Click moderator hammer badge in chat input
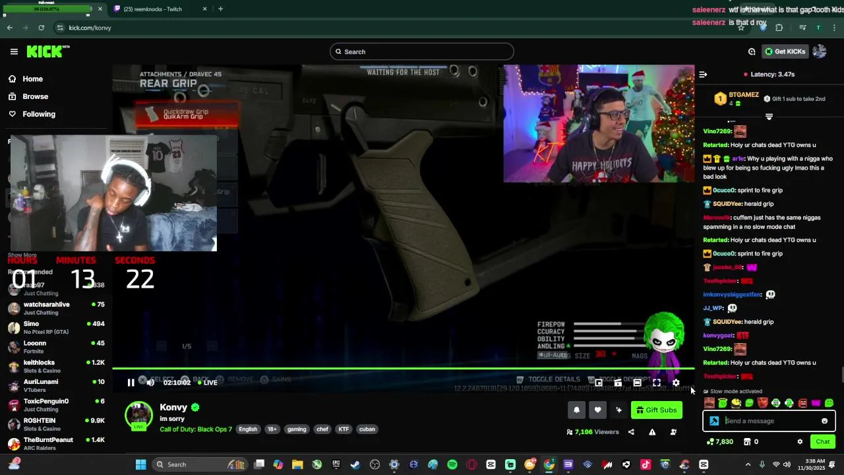This screenshot has width=844, height=475. (714, 421)
